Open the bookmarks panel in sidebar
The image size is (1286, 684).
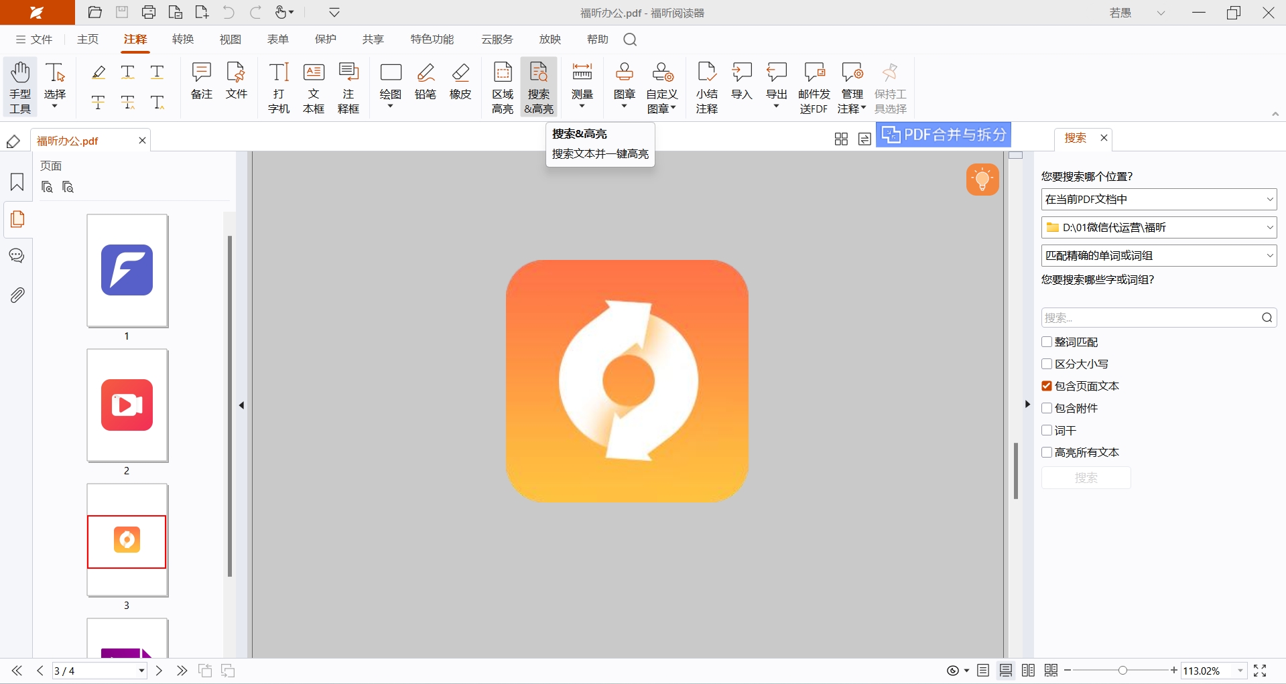click(x=17, y=182)
